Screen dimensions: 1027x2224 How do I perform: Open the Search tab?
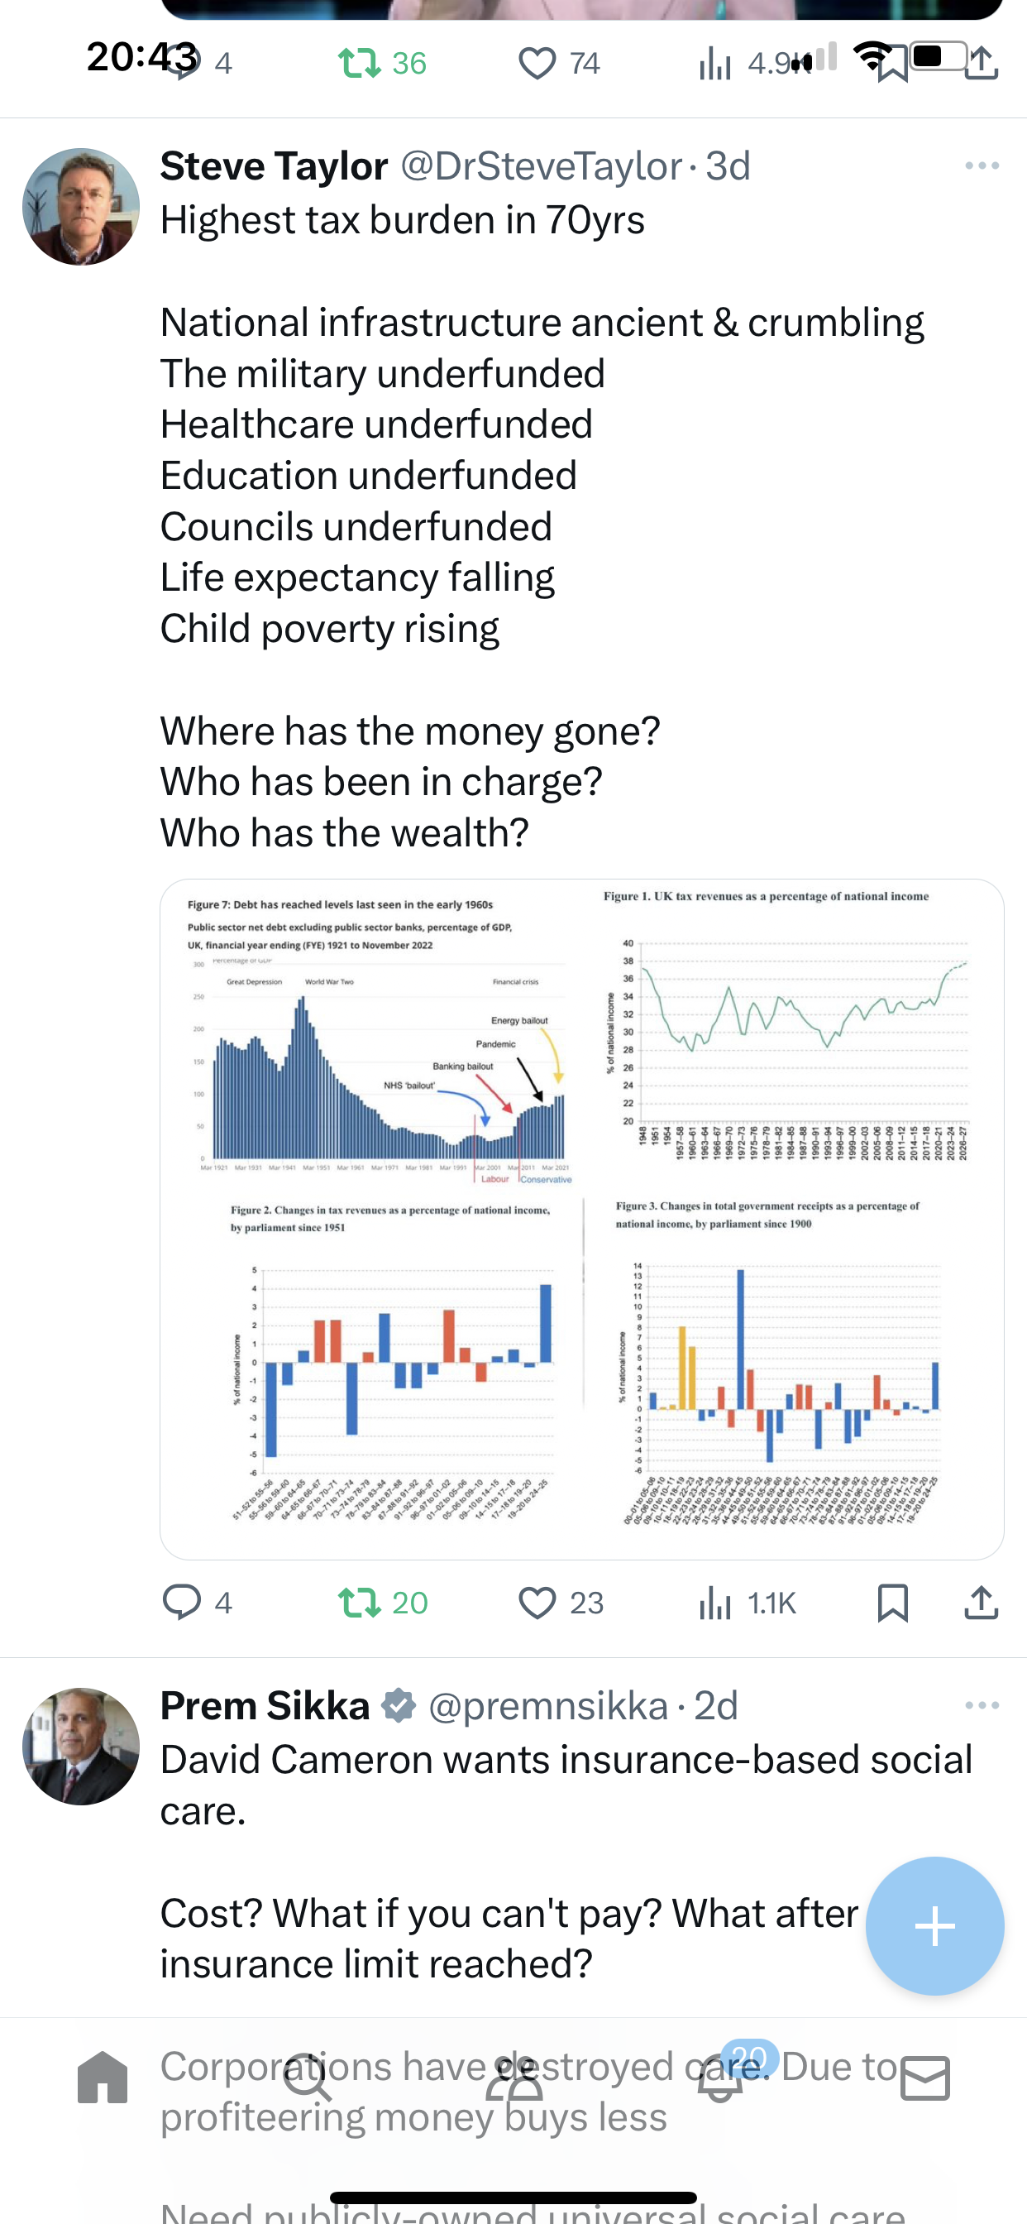click(x=308, y=2078)
